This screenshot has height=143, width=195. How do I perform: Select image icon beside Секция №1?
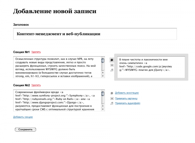point(112,65)
